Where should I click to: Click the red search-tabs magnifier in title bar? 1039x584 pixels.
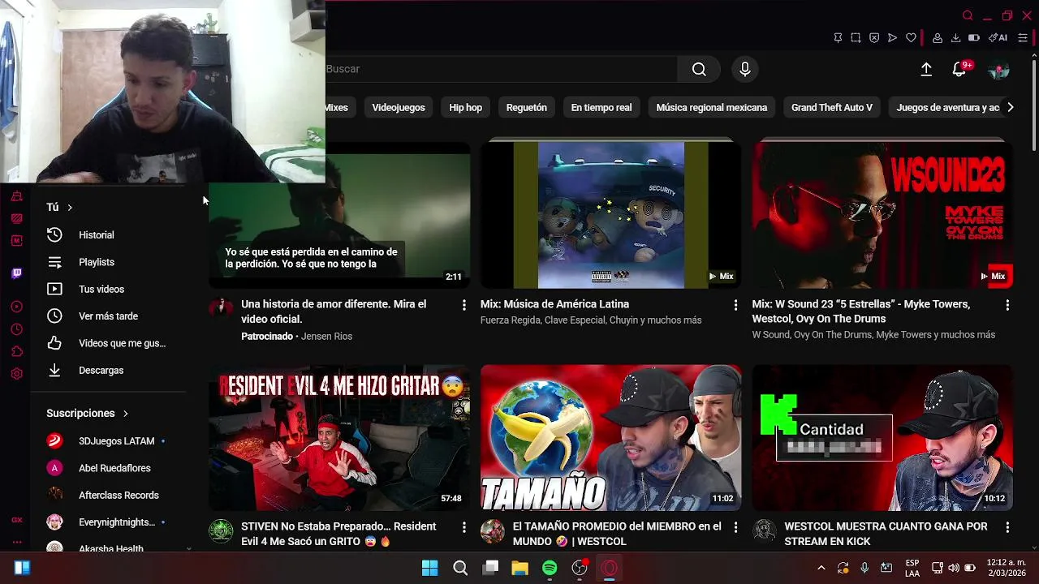(x=968, y=15)
